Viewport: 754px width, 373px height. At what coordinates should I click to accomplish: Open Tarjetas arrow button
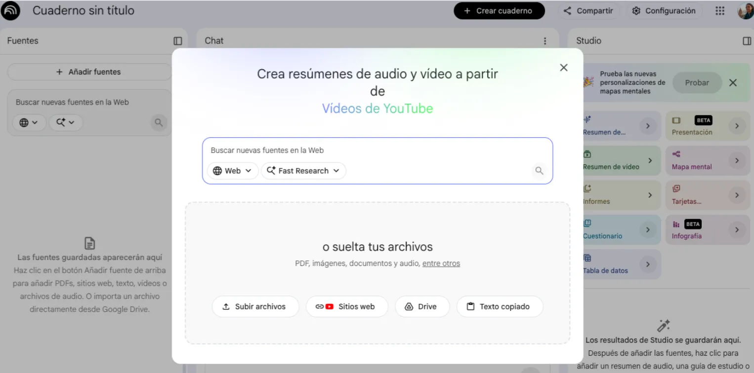click(x=737, y=195)
